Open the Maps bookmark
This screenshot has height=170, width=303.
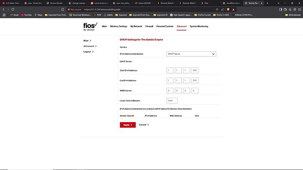point(38,15)
